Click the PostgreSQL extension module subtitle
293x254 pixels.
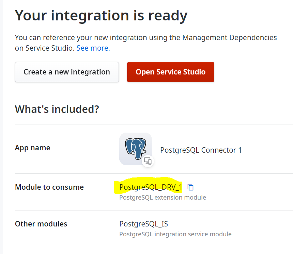coord(163,197)
